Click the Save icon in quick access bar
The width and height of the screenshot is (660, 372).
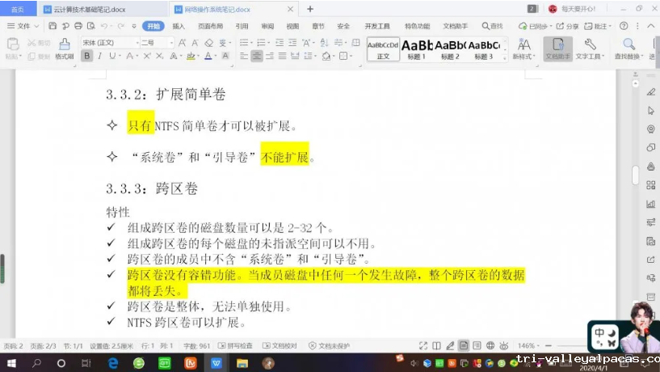click(x=53, y=26)
